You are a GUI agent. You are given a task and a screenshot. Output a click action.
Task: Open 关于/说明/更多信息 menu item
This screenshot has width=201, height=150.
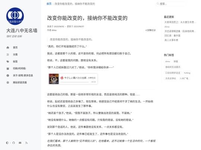click(x=23, y=76)
